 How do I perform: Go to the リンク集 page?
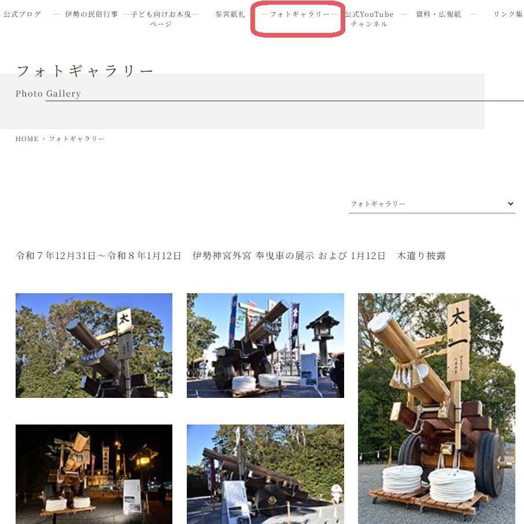click(507, 14)
